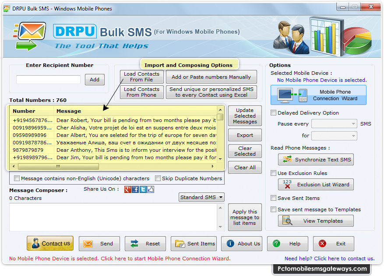
Task: Select the 'Уважаемые Алиша' message row
Action: 114,143
